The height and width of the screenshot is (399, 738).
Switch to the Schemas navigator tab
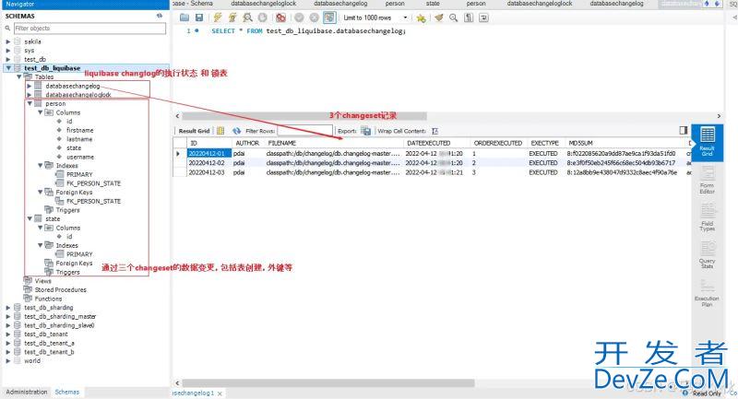(66, 392)
